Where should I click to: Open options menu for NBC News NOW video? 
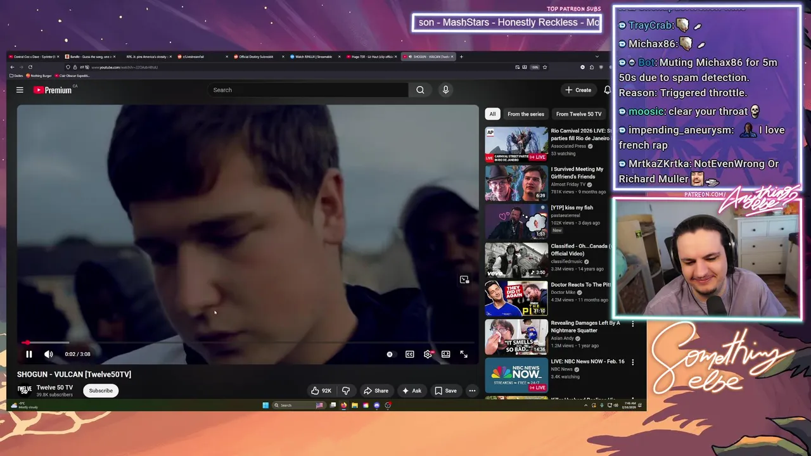[632, 362]
